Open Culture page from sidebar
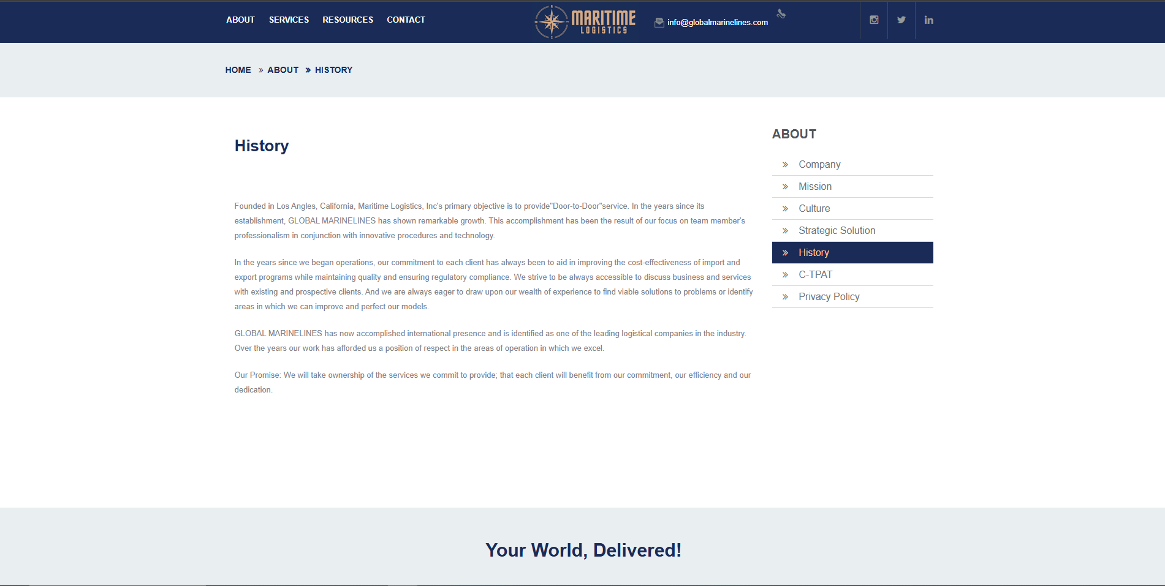 coord(814,209)
